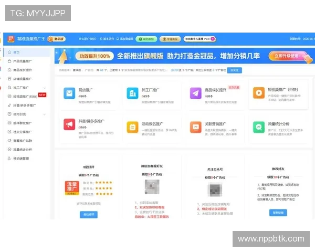Click the app logo in the header
The width and height of the screenshot is (315, 252).
coord(11,39)
